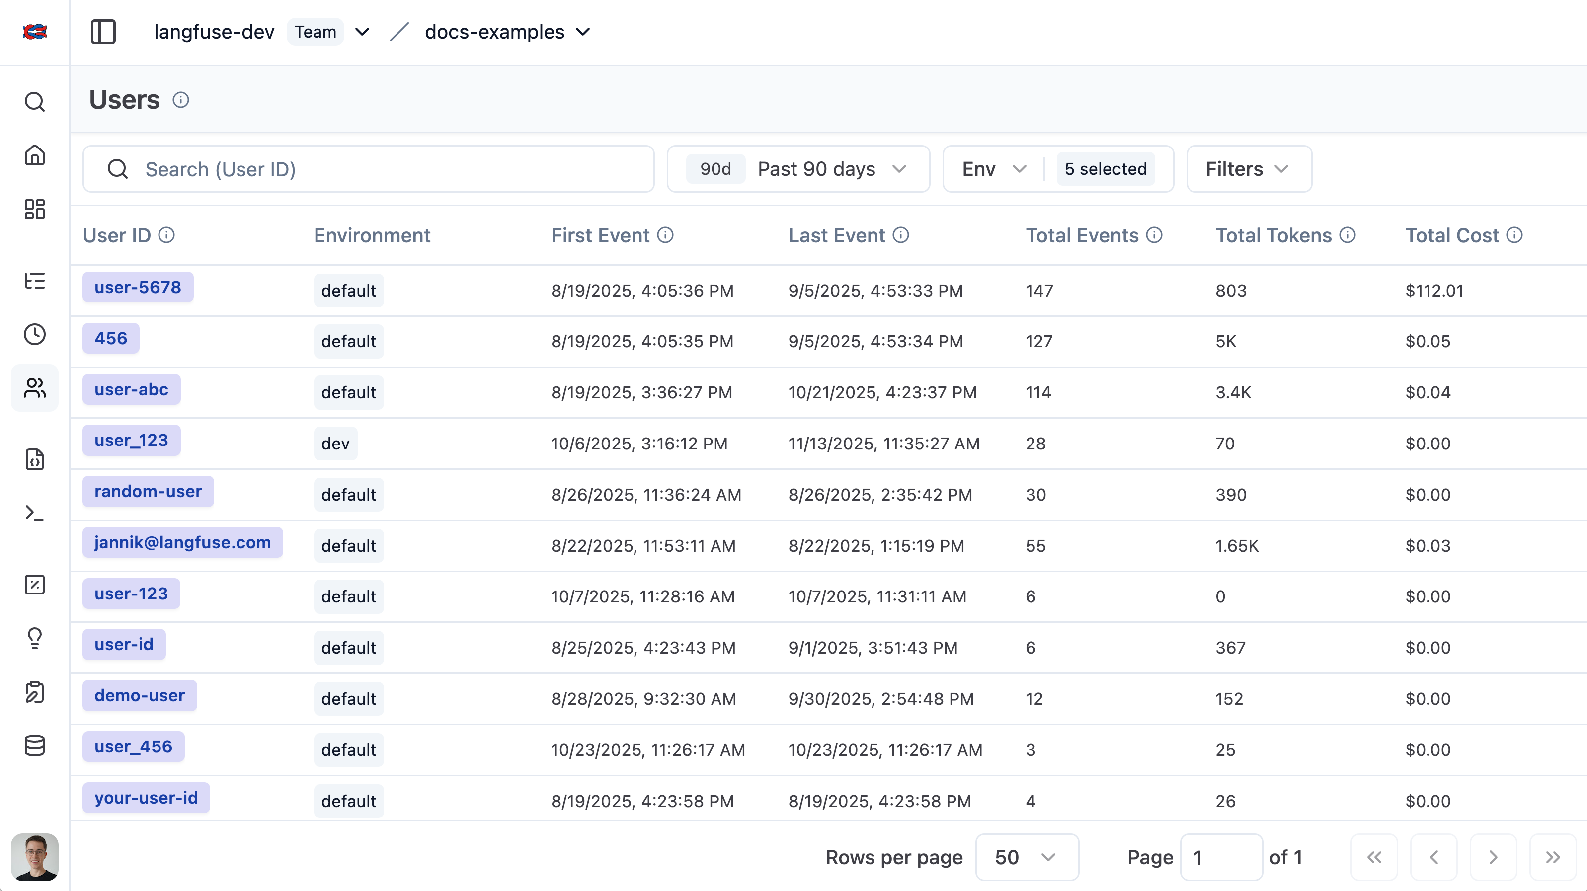Open the Filters dropdown
The image size is (1587, 891).
point(1248,169)
